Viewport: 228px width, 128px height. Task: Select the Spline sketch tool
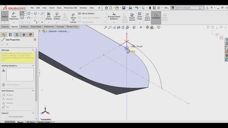point(35,14)
